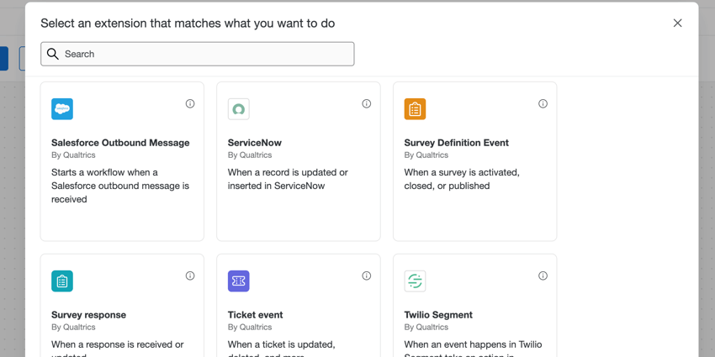The width and height of the screenshot is (715, 357).
Task: Show info for Salesforce Outbound Message
Action: tap(190, 104)
